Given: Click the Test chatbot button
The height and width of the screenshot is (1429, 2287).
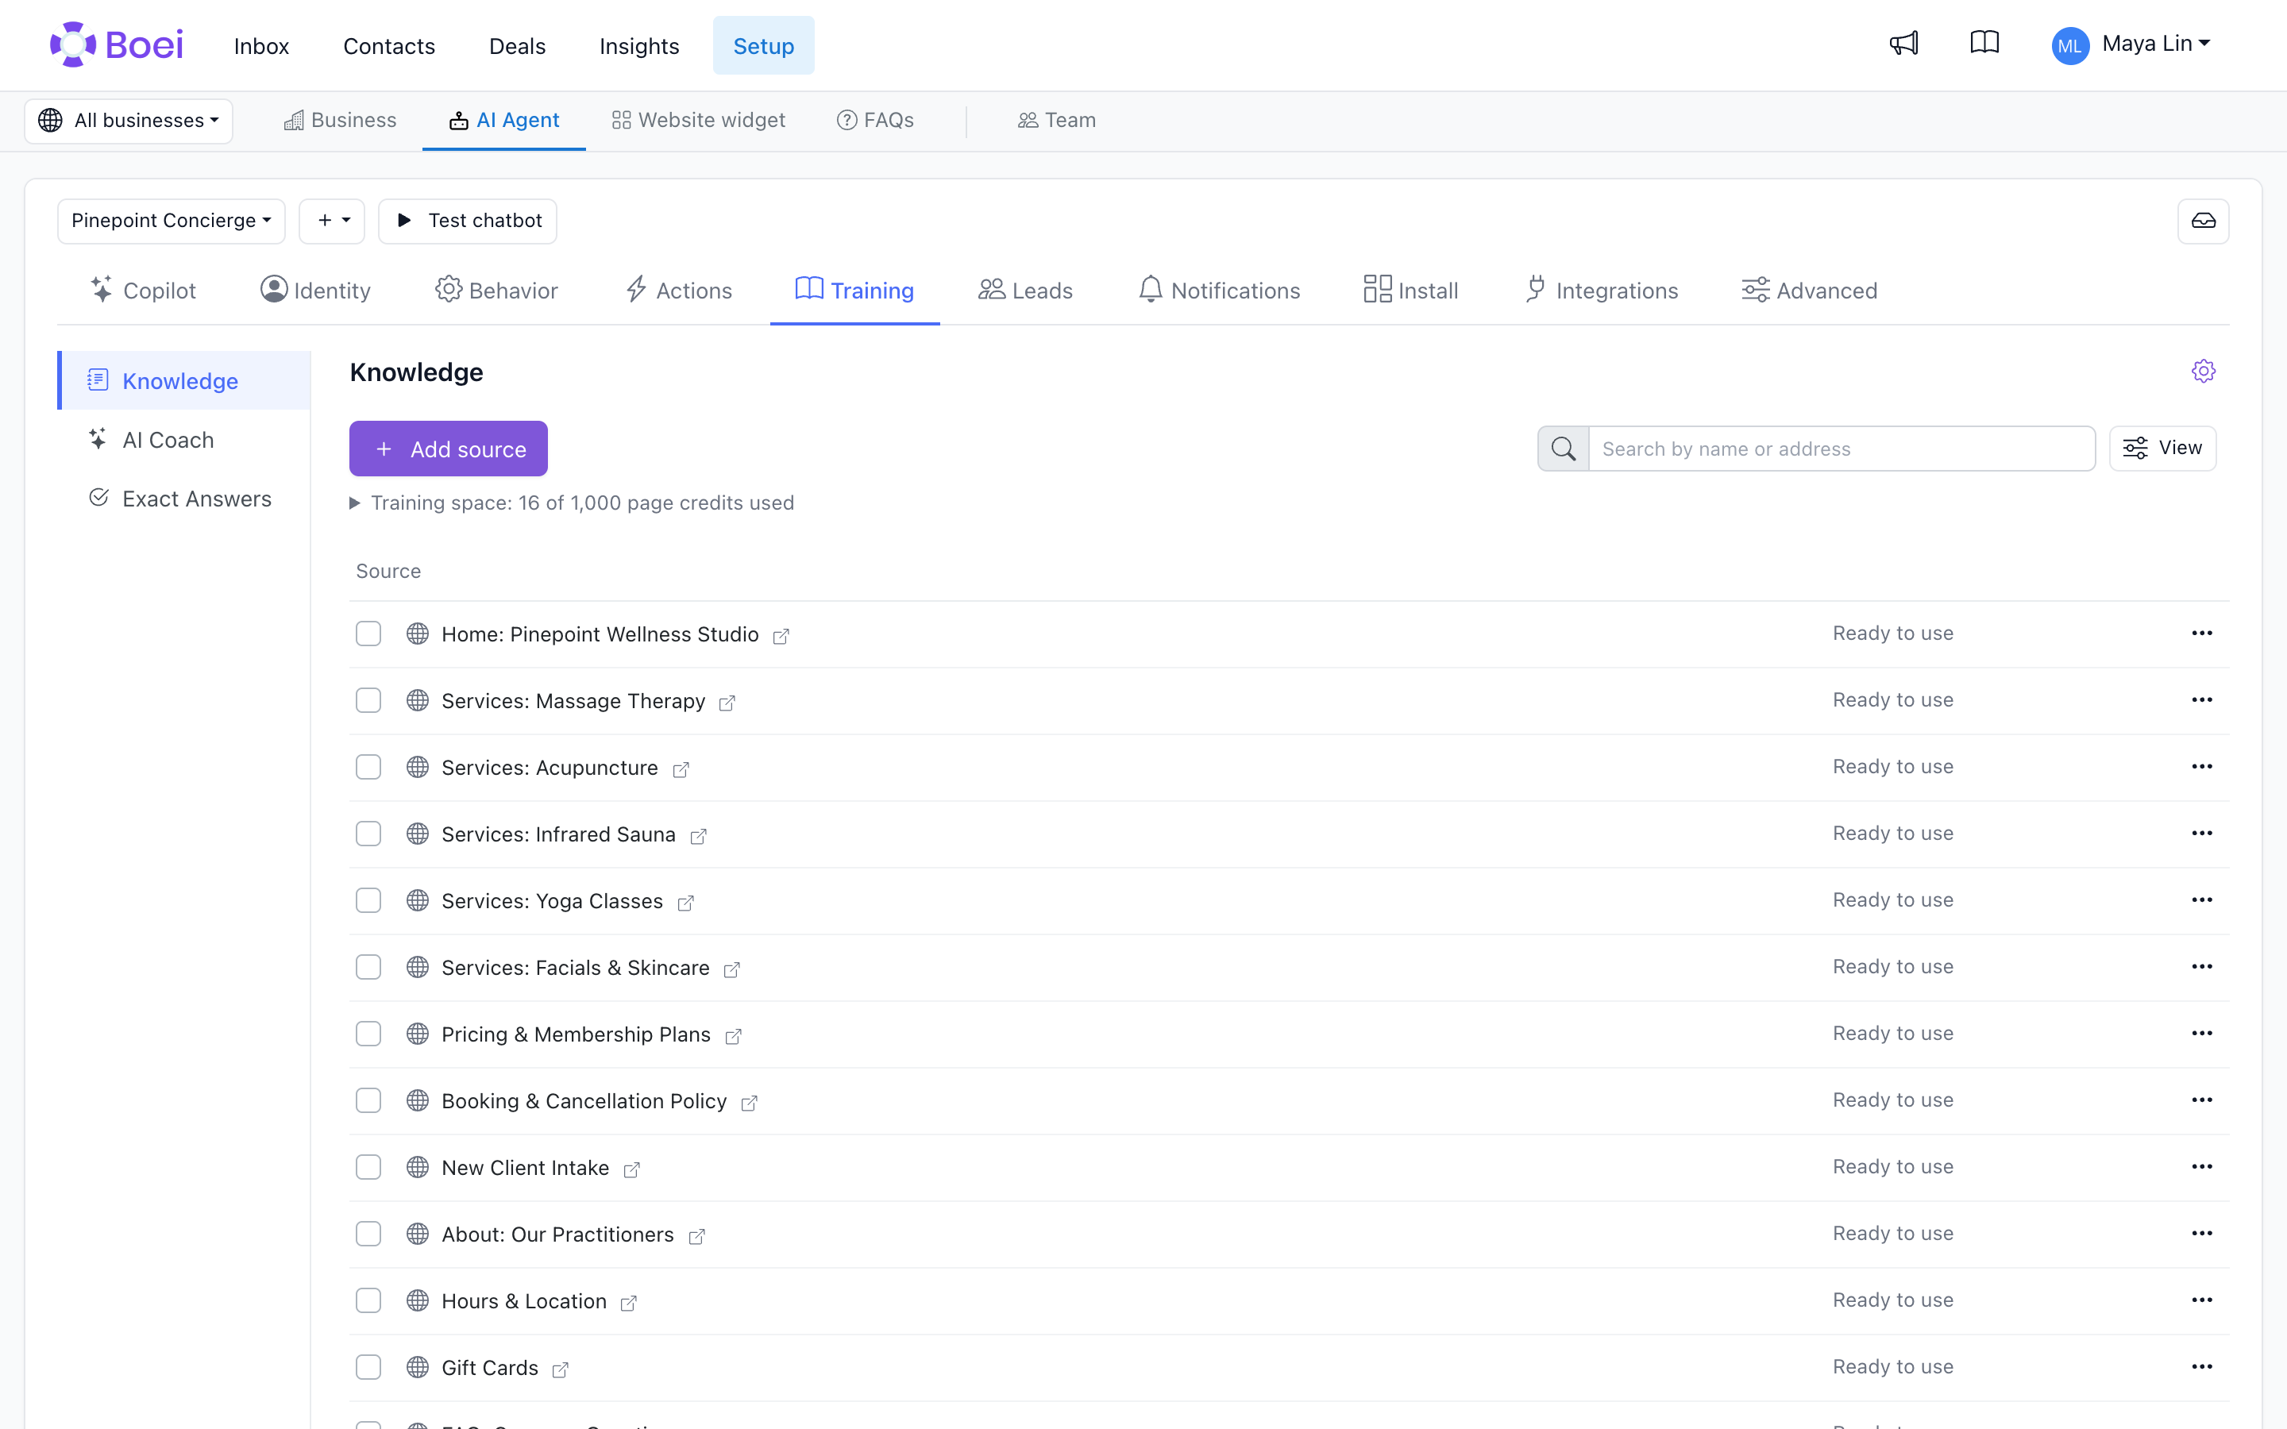Looking at the screenshot, I should click(x=468, y=221).
